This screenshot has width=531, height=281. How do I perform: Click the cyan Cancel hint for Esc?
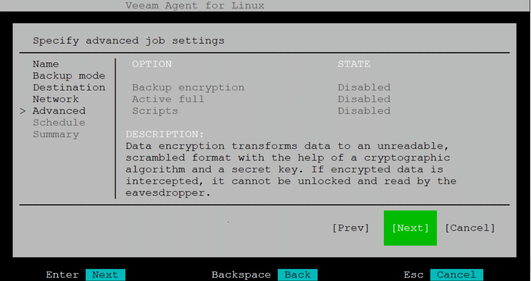[x=457, y=275]
